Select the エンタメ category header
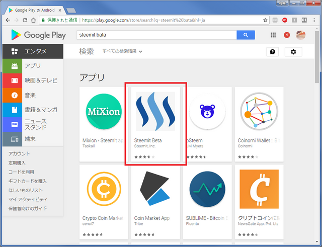 point(33,51)
